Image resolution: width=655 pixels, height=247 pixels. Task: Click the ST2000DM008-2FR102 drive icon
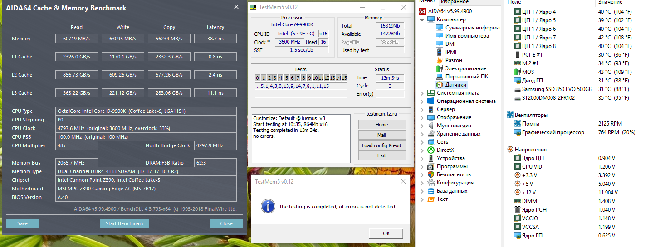518,98
